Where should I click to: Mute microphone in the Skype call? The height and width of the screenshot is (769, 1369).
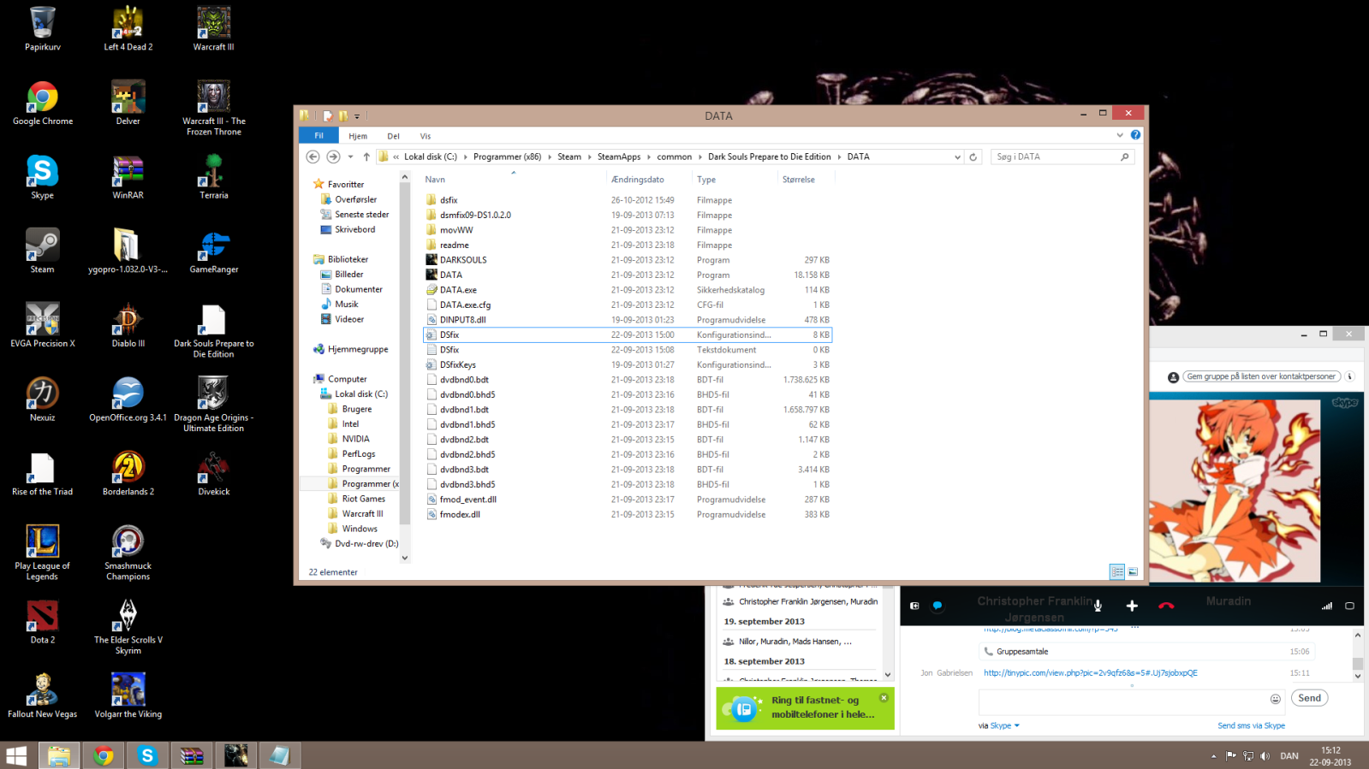coord(1098,606)
